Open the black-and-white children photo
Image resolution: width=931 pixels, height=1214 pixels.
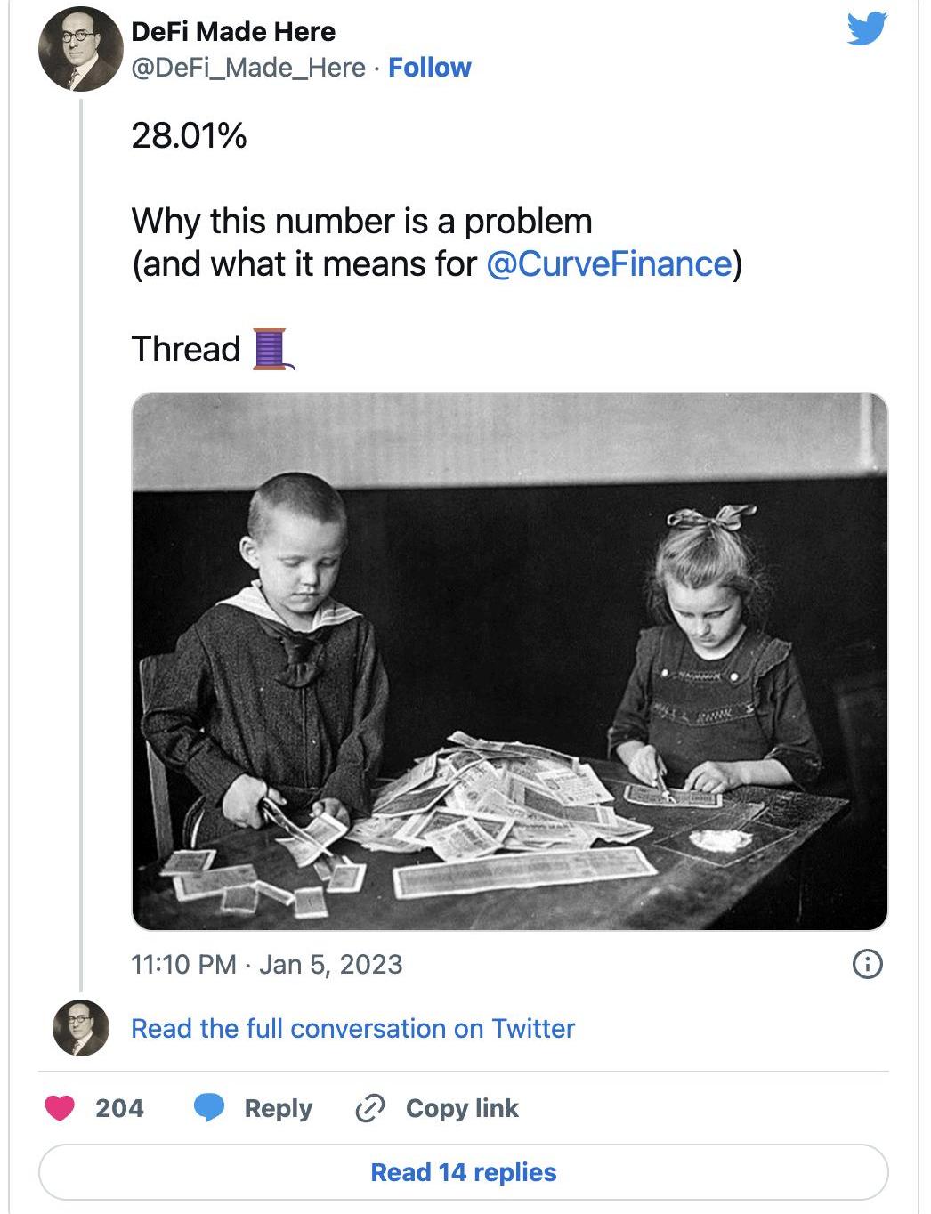click(x=509, y=661)
